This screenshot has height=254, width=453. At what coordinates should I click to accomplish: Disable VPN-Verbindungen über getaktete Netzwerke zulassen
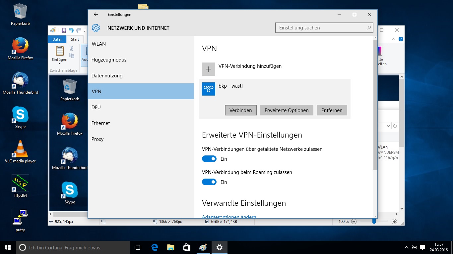click(x=209, y=159)
